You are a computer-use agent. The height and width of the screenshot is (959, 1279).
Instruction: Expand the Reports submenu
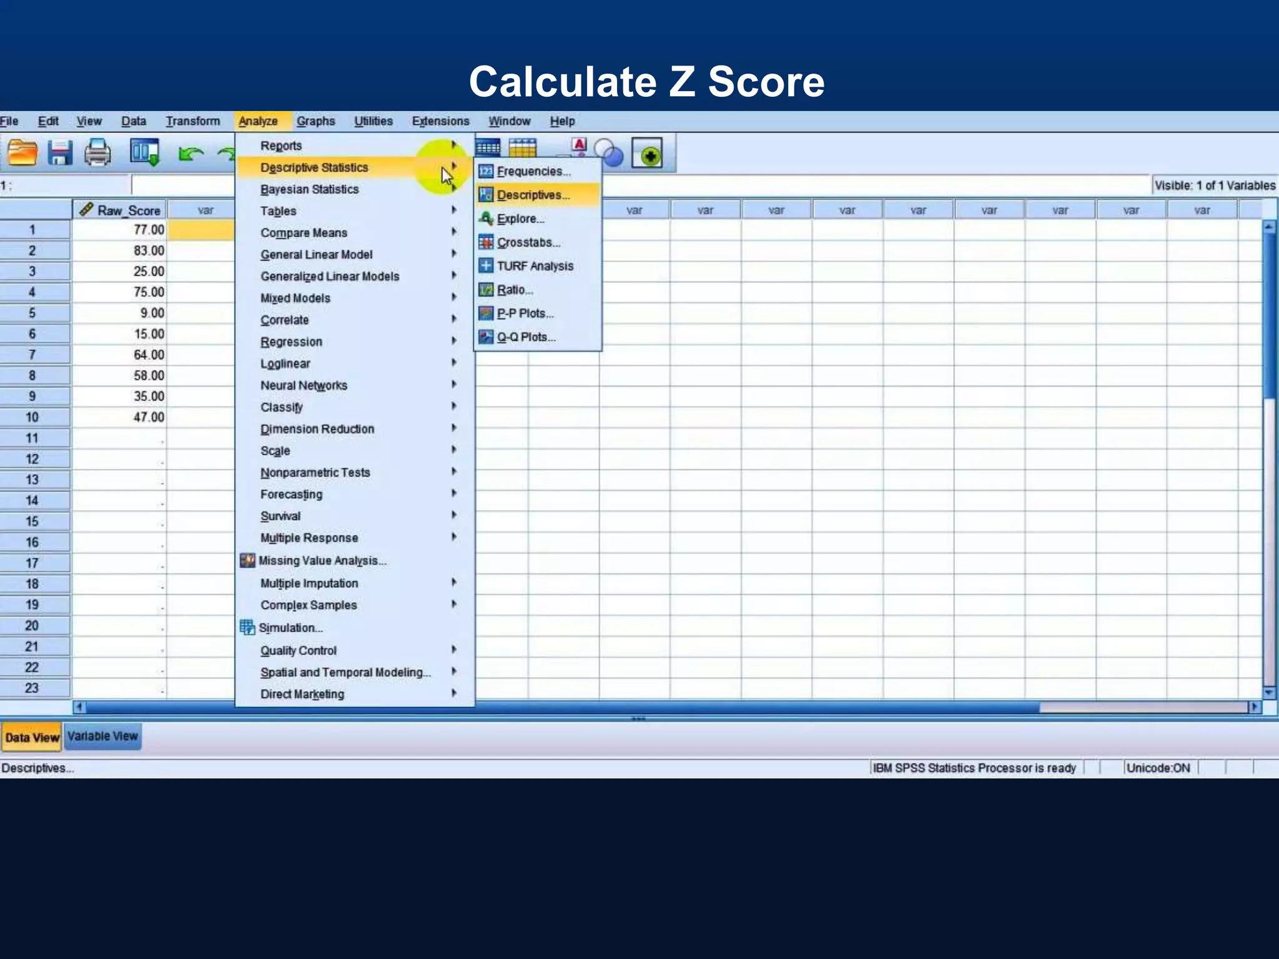coord(355,145)
